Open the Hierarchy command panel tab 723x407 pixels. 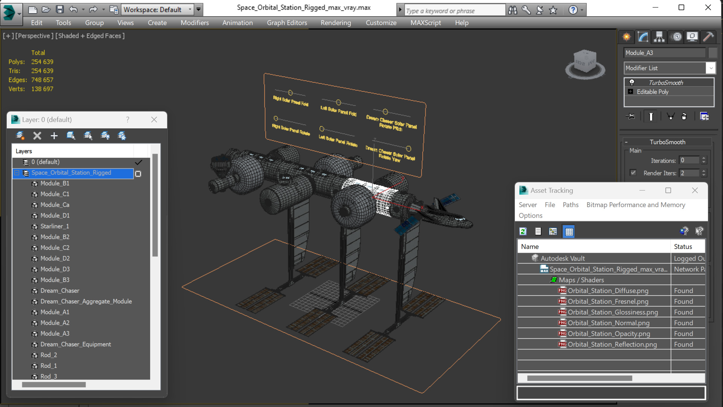click(x=659, y=37)
